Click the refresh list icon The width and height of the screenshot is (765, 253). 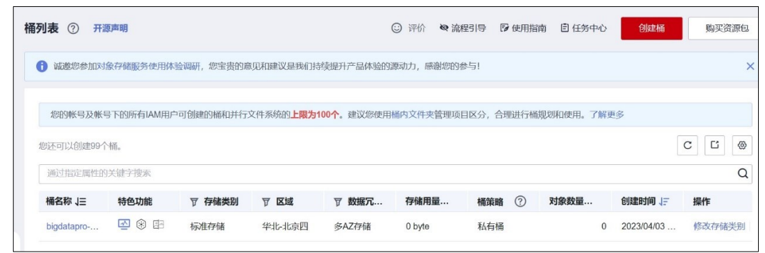pyautogui.click(x=687, y=146)
